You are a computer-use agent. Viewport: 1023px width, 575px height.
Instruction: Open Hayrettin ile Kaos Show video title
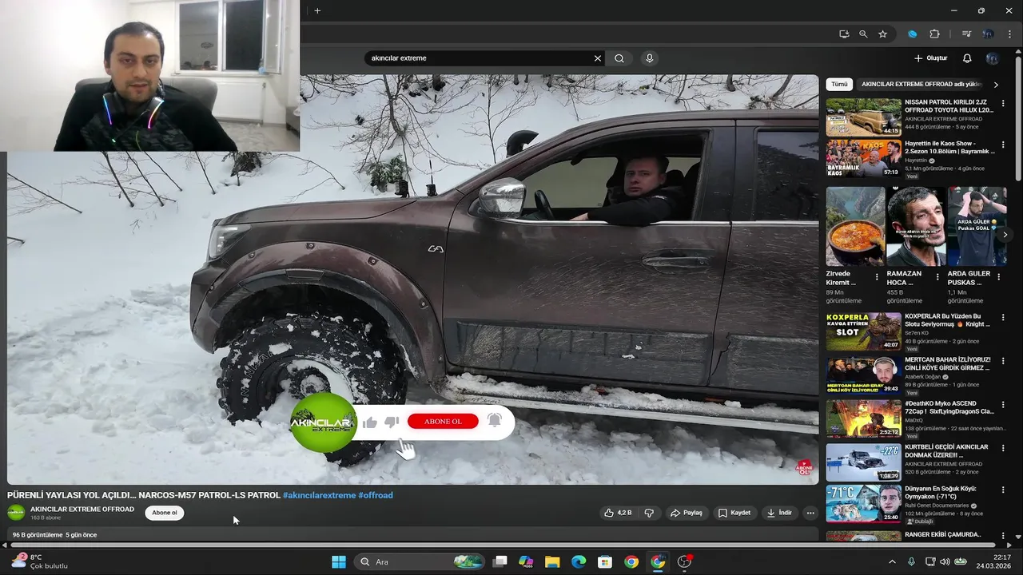(949, 147)
